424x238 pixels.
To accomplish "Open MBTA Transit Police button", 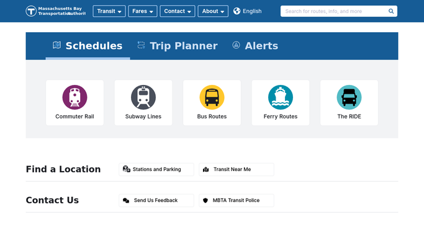I will (x=237, y=200).
